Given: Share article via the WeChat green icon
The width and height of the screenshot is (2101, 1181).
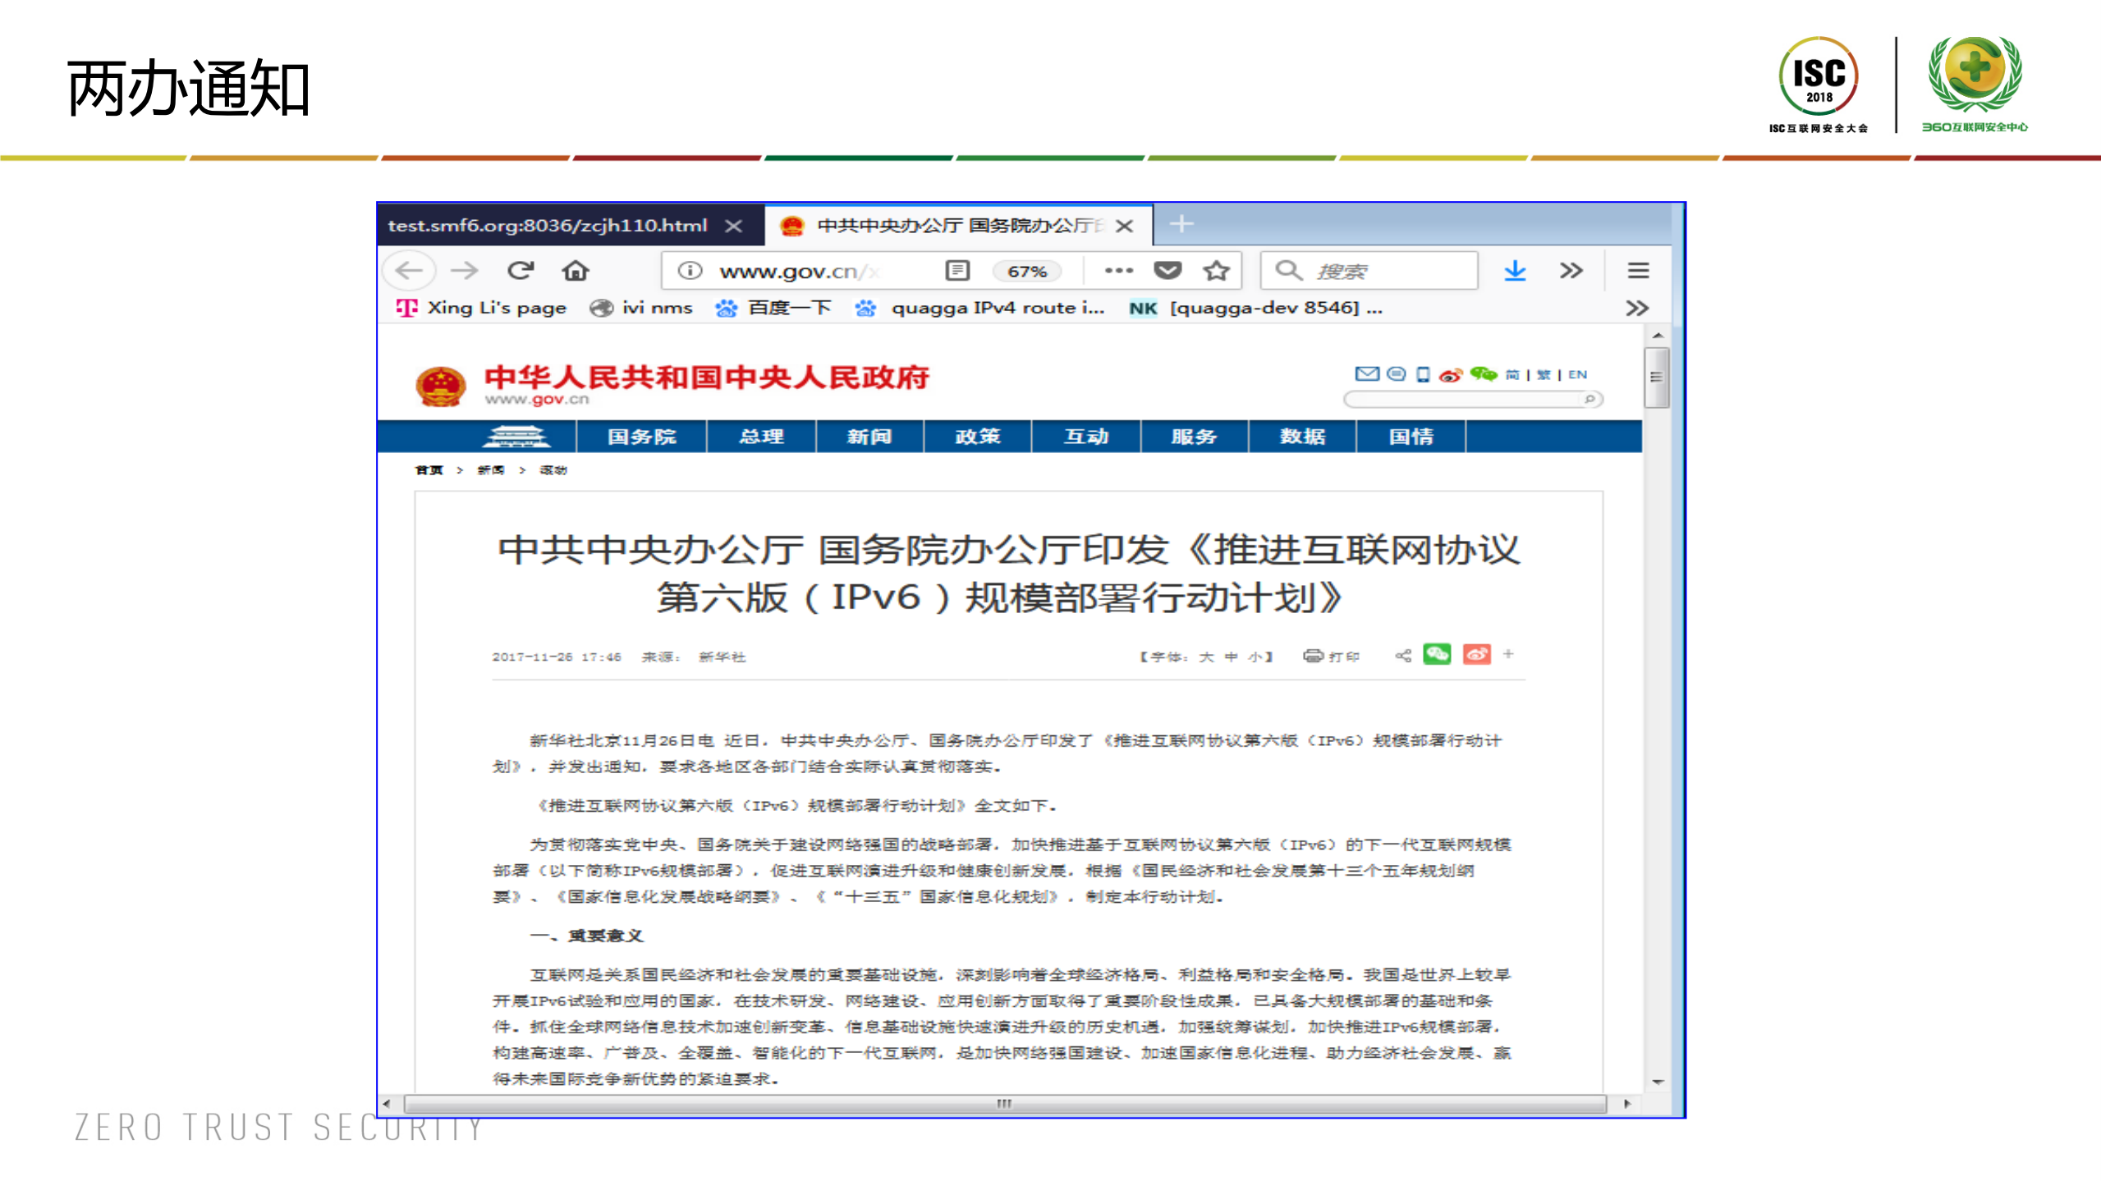Looking at the screenshot, I should (x=1438, y=655).
